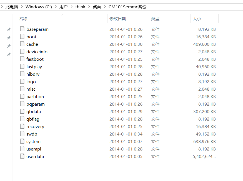Select the fastplay file name
Image resolution: width=243 pixels, height=181 pixels.
[x=34, y=67]
